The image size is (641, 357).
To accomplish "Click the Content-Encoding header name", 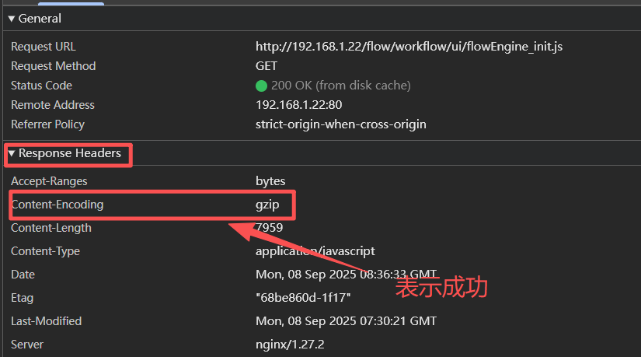I will point(57,205).
